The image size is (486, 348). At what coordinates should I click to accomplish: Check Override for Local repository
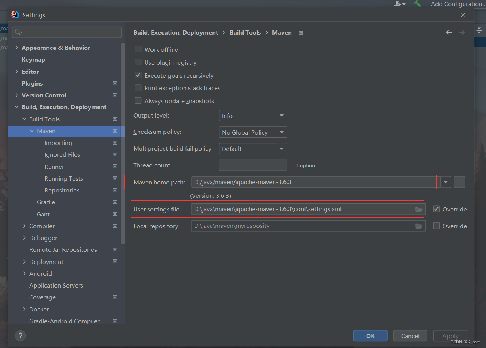click(436, 226)
